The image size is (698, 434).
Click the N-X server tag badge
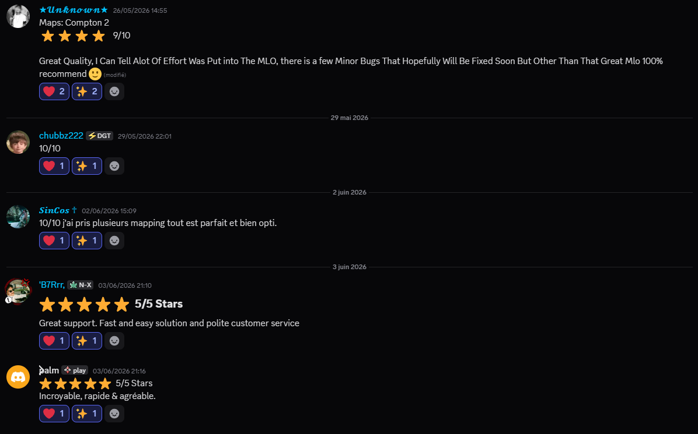pyautogui.click(x=81, y=285)
